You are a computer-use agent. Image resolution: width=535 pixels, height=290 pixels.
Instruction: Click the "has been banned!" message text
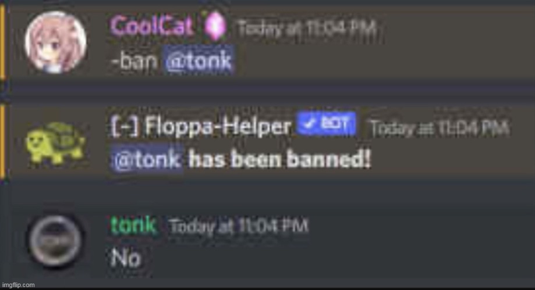(x=279, y=159)
